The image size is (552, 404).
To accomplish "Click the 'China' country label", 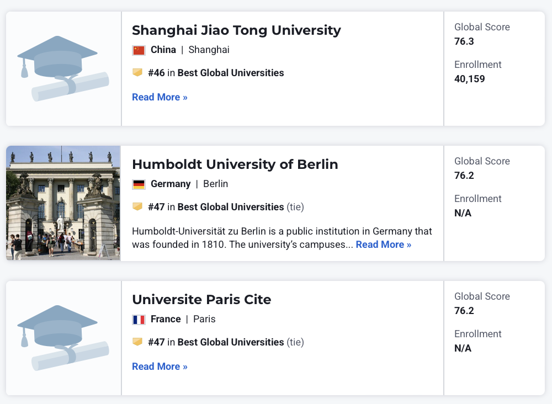I will [163, 50].
